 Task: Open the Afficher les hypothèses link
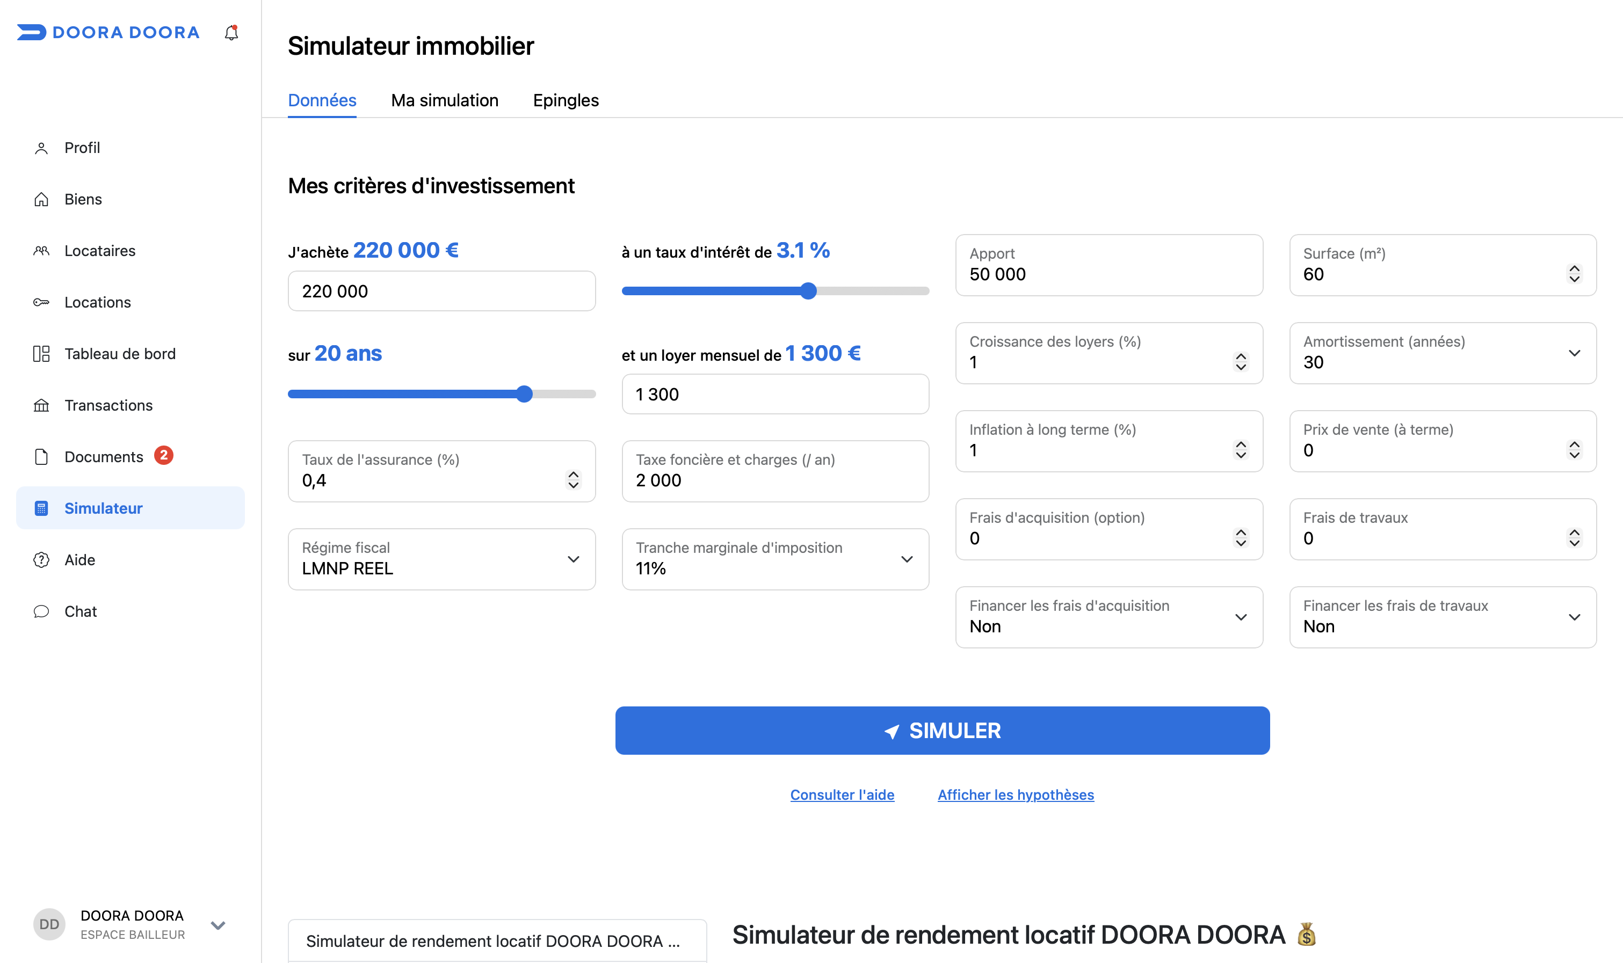pyautogui.click(x=1016, y=794)
